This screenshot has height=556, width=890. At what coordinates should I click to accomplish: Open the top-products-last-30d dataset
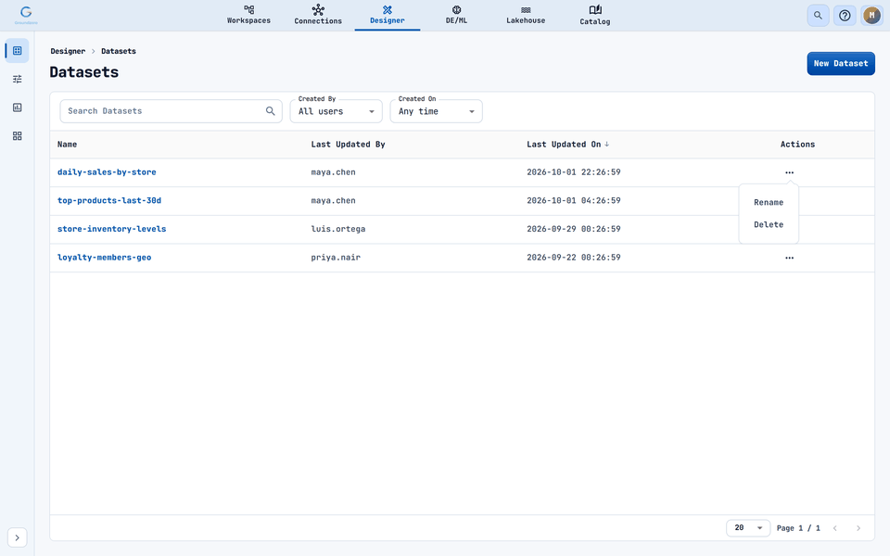109,201
